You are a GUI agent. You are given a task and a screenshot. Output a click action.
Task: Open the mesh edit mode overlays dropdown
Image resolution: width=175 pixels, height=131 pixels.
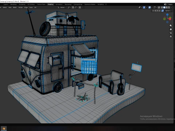155,7
